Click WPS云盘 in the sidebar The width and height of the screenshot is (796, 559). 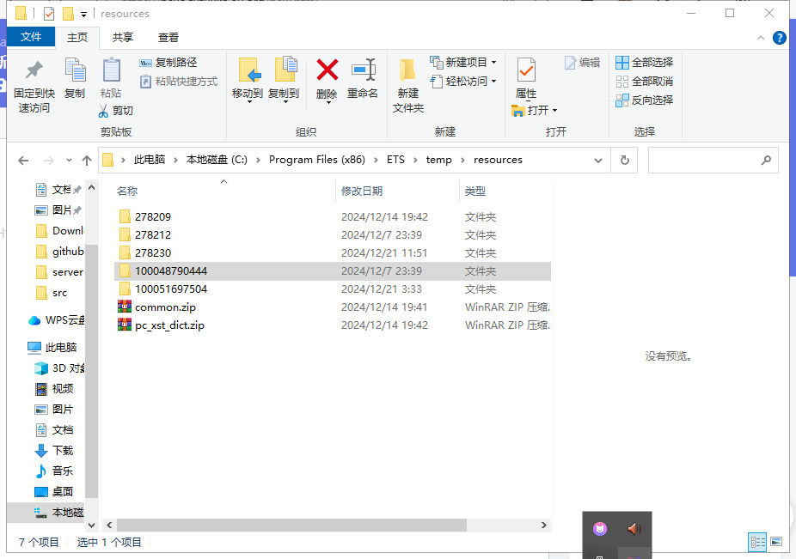click(57, 320)
